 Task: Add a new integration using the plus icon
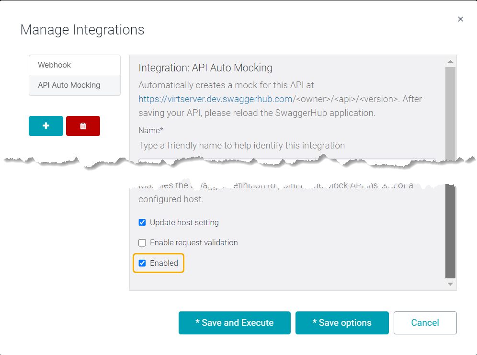45,126
